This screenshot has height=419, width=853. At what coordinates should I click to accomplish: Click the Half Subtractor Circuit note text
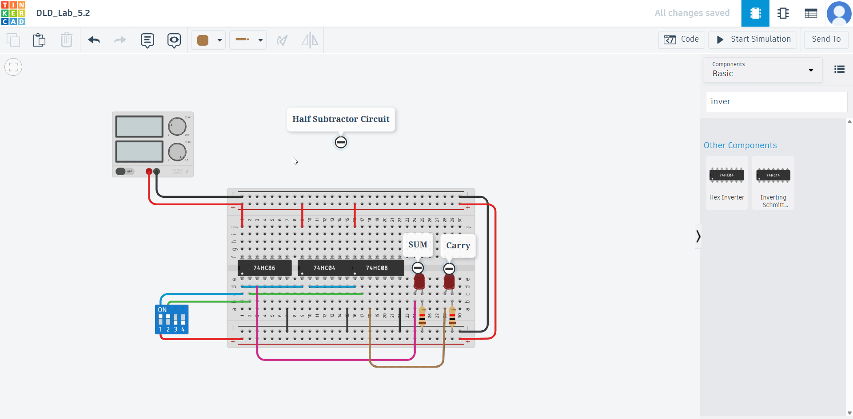341,119
